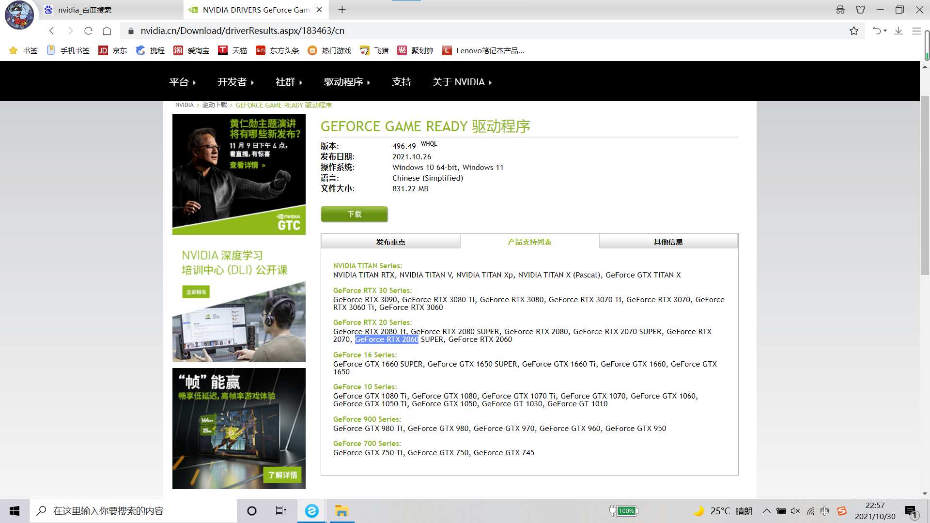930x523 pixels.
Task: Expand the 驱动程序 navigation menu
Action: point(347,82)
